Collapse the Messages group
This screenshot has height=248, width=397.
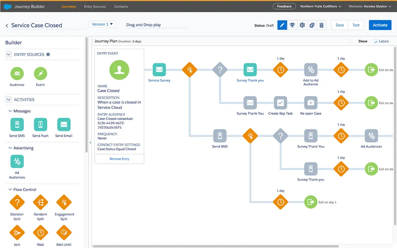[x=10, y=111]
